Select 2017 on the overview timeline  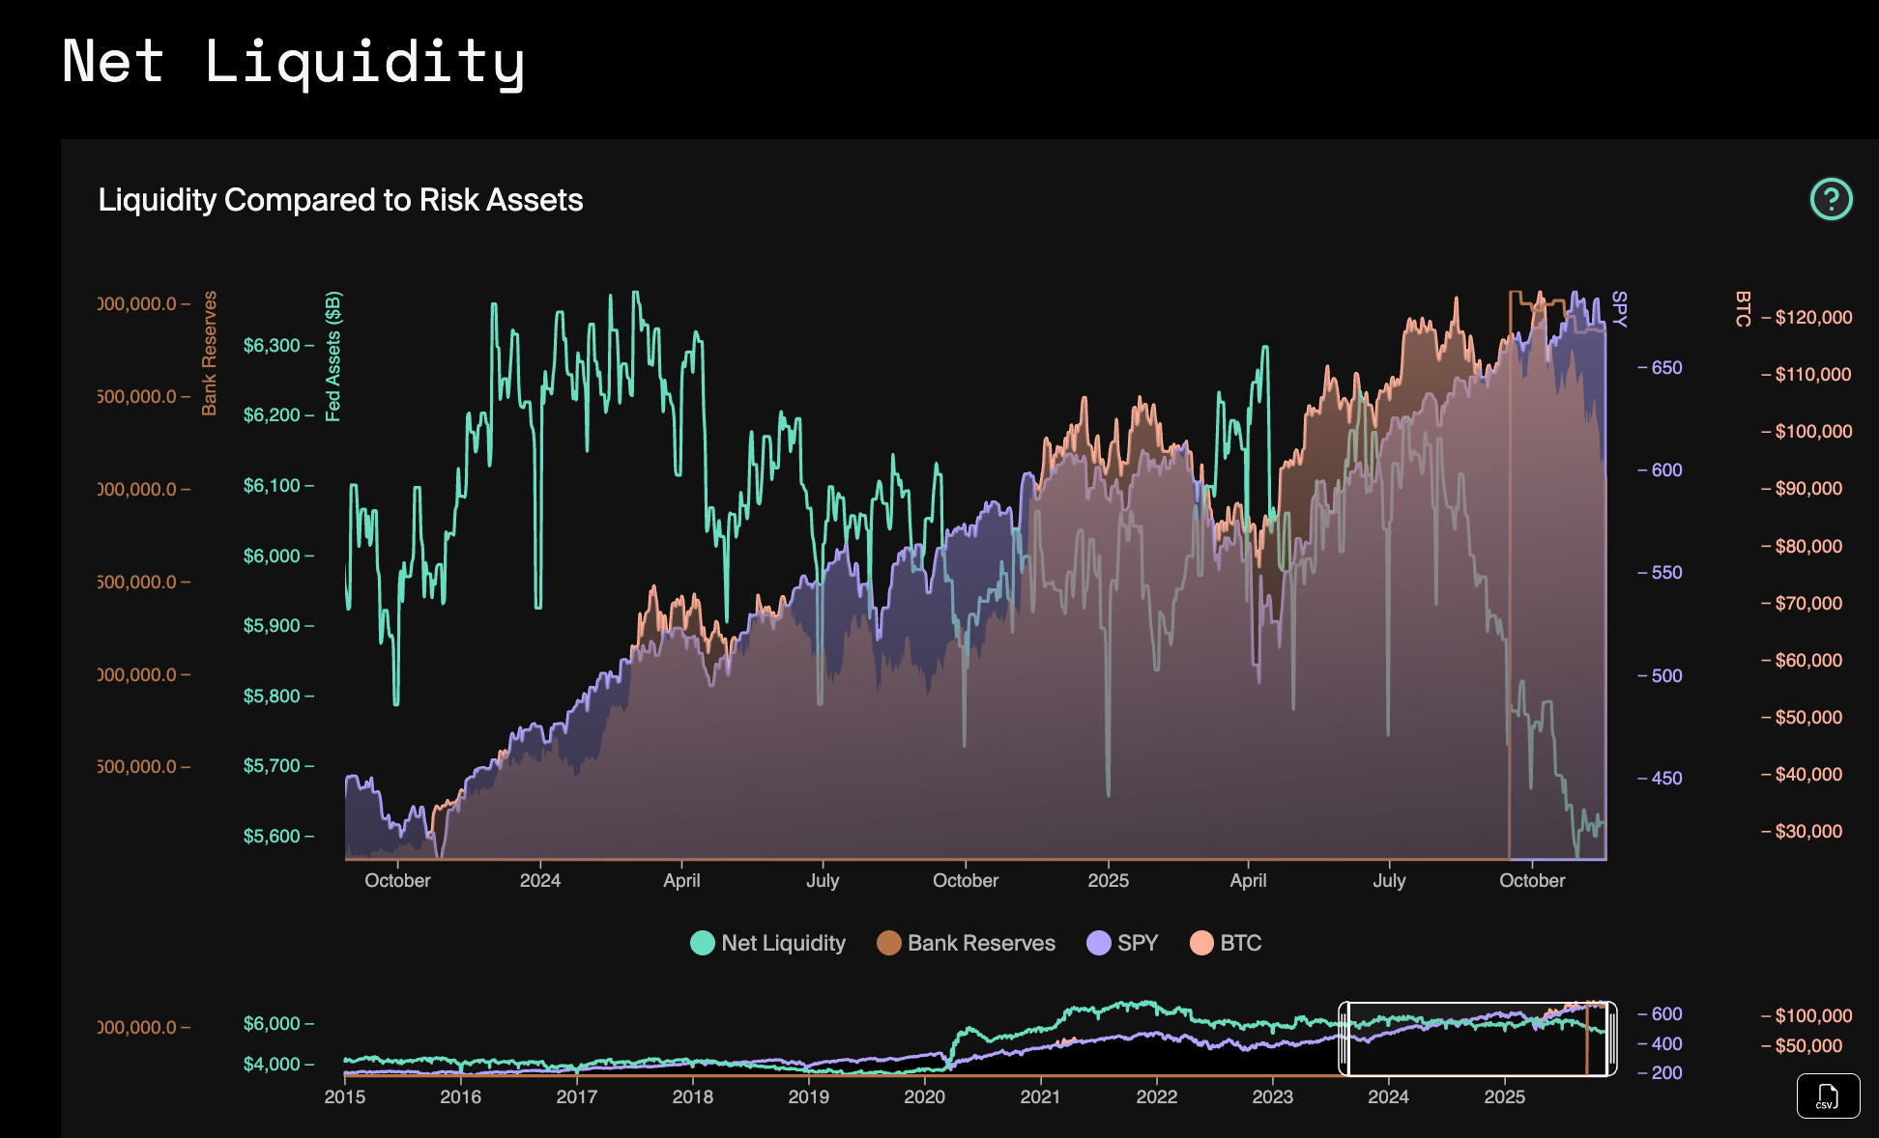point(576,1096)
